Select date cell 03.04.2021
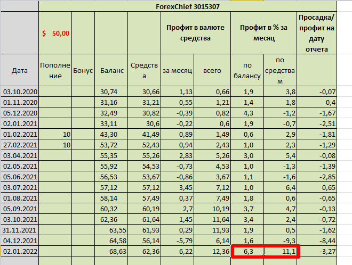352x265 pixels. (x=20, y=155)
